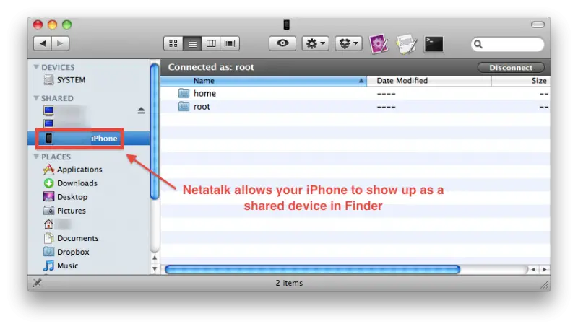578x329 pixels.
Task: Click the Finder search field
Action: [508, 44]
